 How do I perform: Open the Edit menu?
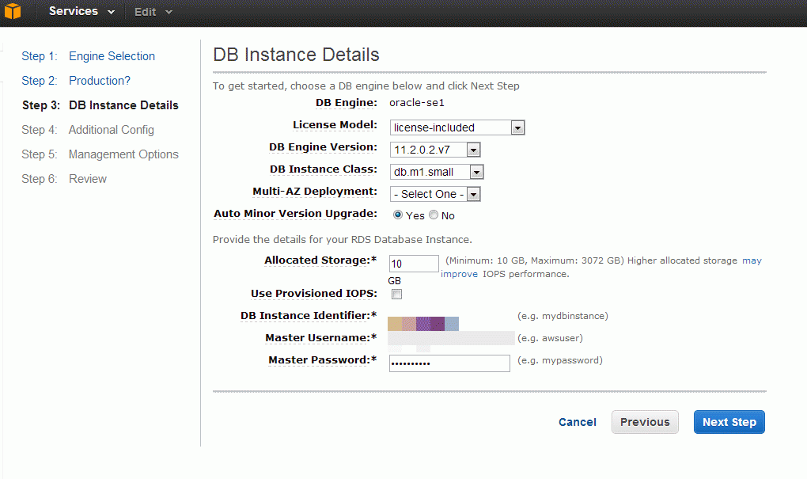click(x=153, y=12)
